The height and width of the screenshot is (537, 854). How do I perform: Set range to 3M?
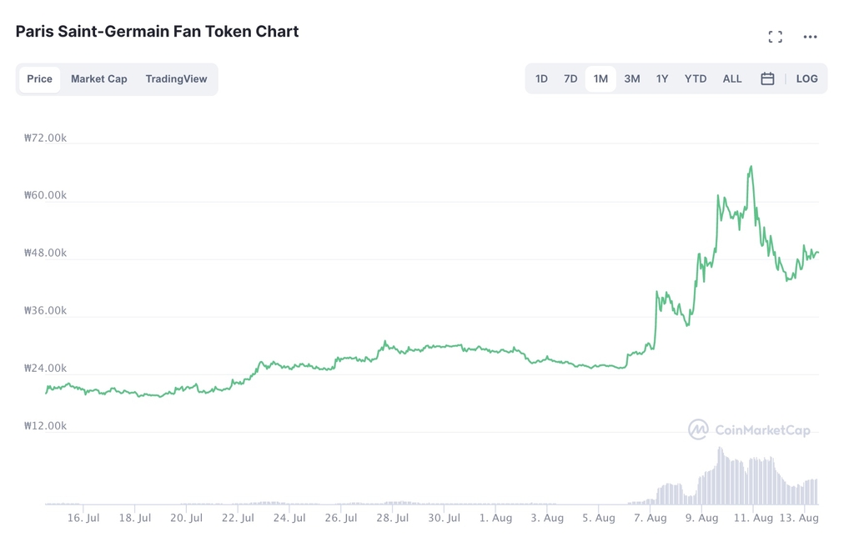click(x=632, y=79)
